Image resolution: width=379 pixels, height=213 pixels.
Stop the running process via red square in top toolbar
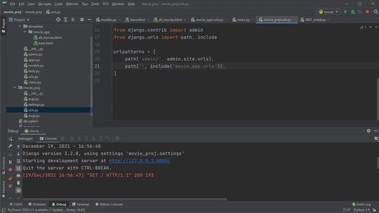[367, 12]
